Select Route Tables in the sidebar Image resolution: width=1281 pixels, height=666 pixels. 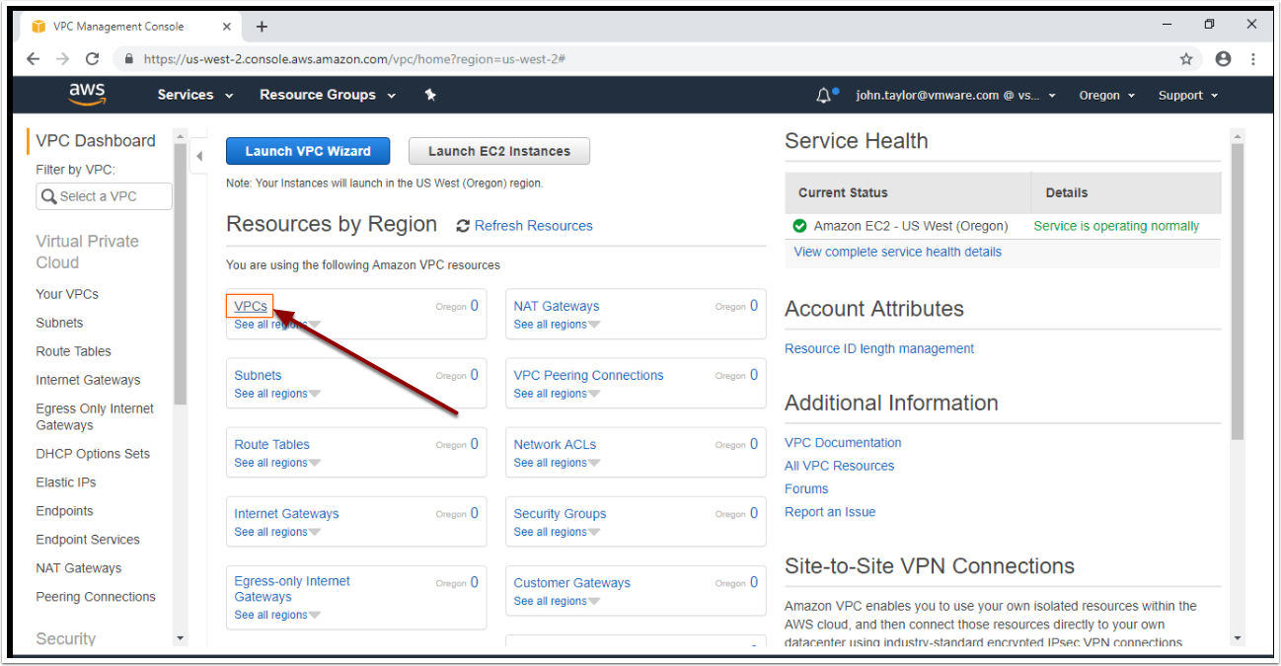coord(73,351)
